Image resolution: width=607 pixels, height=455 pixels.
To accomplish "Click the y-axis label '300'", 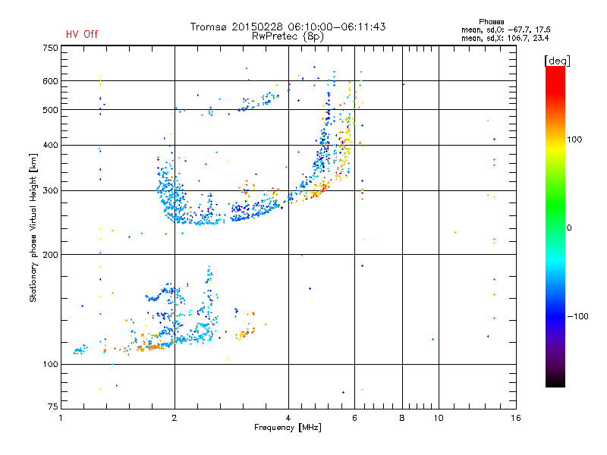I will tap(50, 190).
